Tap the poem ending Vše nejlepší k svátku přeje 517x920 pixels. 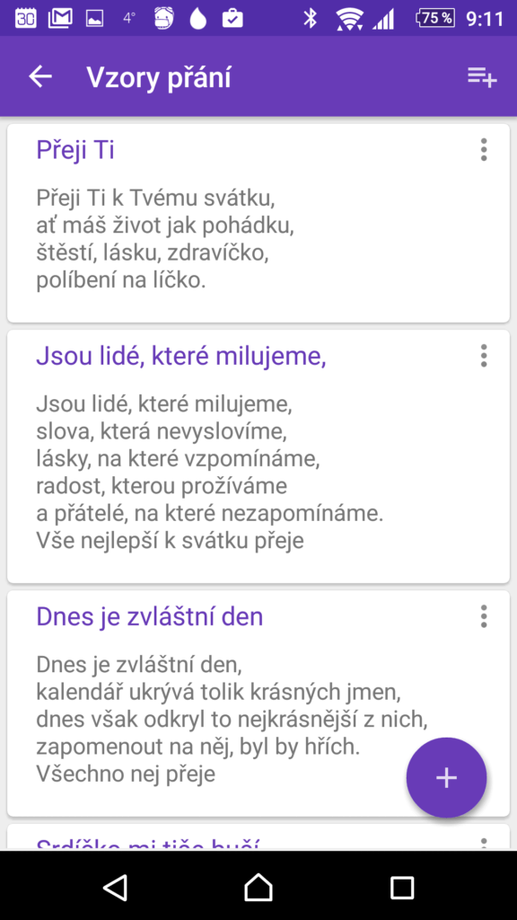coord(209,473)
